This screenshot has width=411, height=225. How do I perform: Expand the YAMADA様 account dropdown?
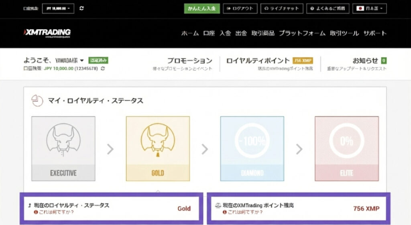click(82, 61)
